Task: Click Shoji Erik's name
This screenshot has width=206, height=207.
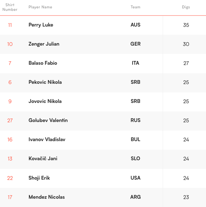Action: (39, 178)
